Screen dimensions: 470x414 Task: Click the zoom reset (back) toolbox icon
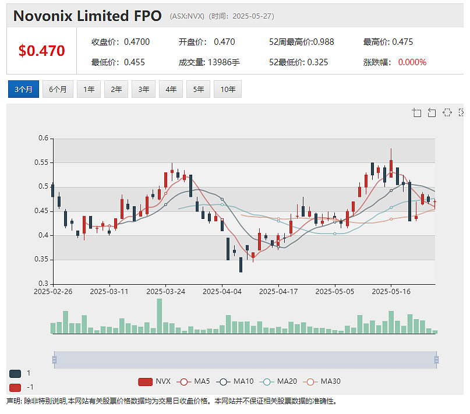point(432,113)
